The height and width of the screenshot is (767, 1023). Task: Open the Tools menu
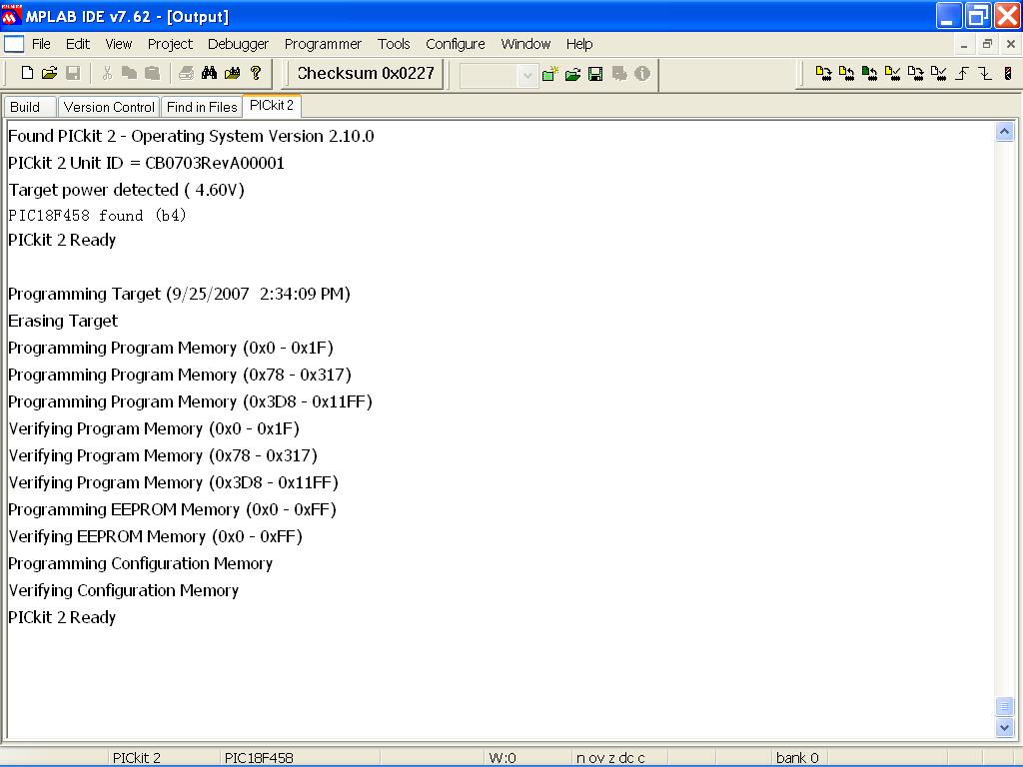[394, 44]
